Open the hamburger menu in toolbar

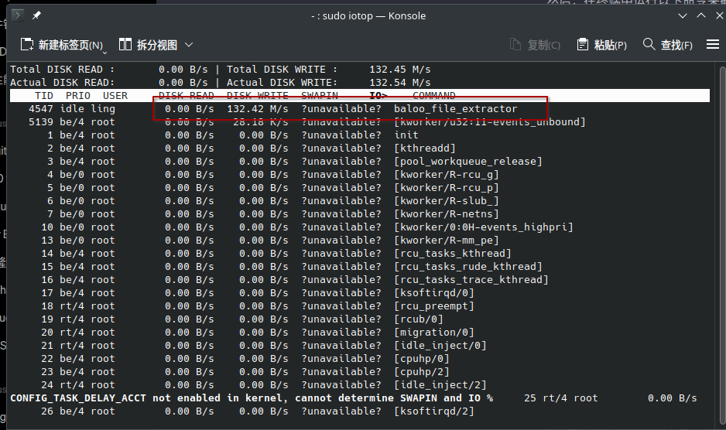[x=712, y=45]
